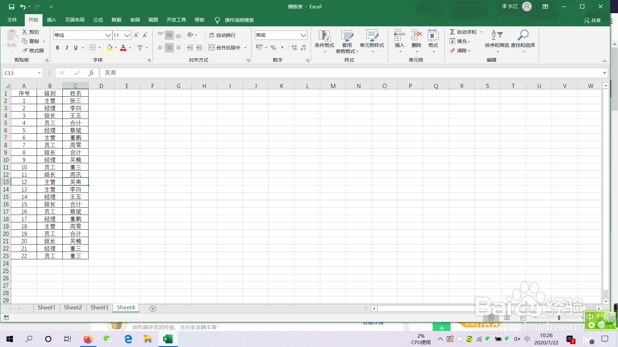Image resolution: width=618 pixels, height=347 pixels.
Task: Click the increase decimal places icon
Action: pyautogui.click(x=294, y=48)
